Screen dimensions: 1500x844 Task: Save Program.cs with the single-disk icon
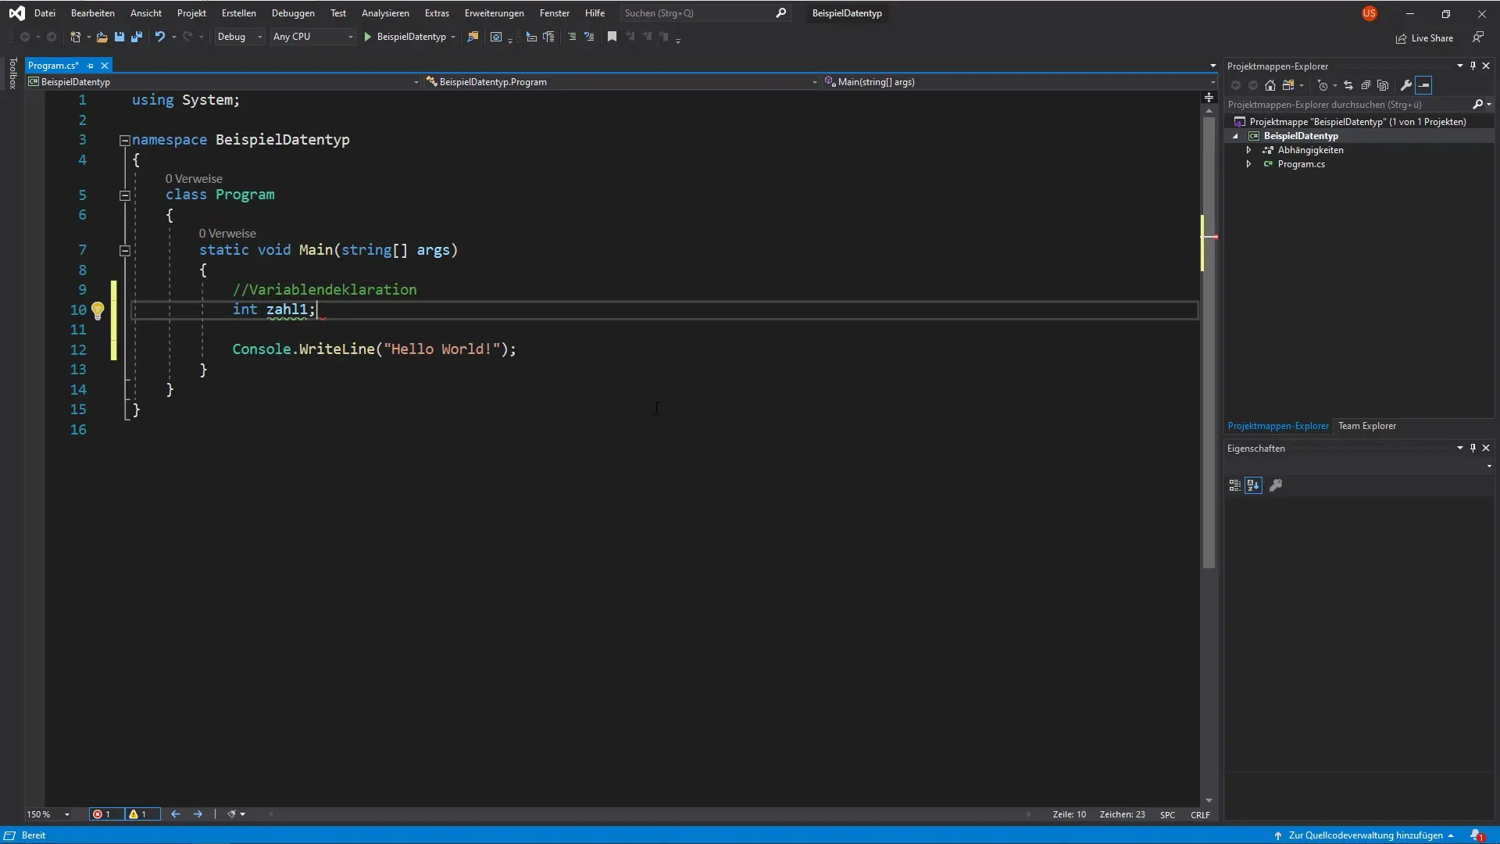(x=120, y=37)
